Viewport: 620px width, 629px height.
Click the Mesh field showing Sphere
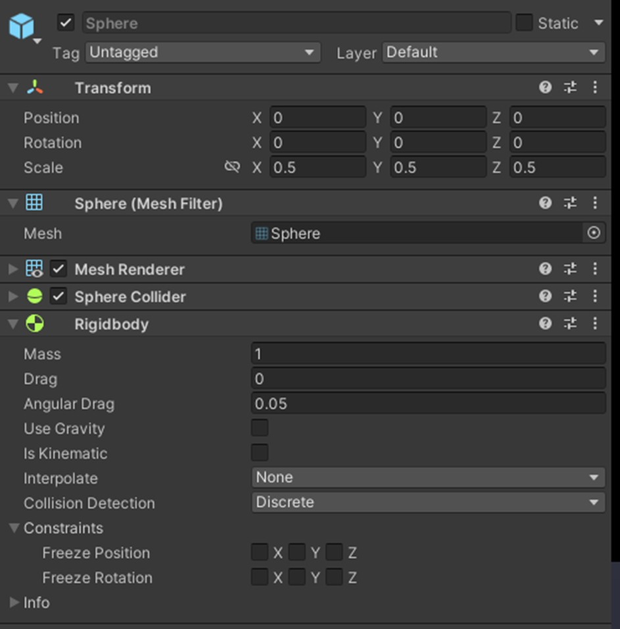(x=417, y=233)
